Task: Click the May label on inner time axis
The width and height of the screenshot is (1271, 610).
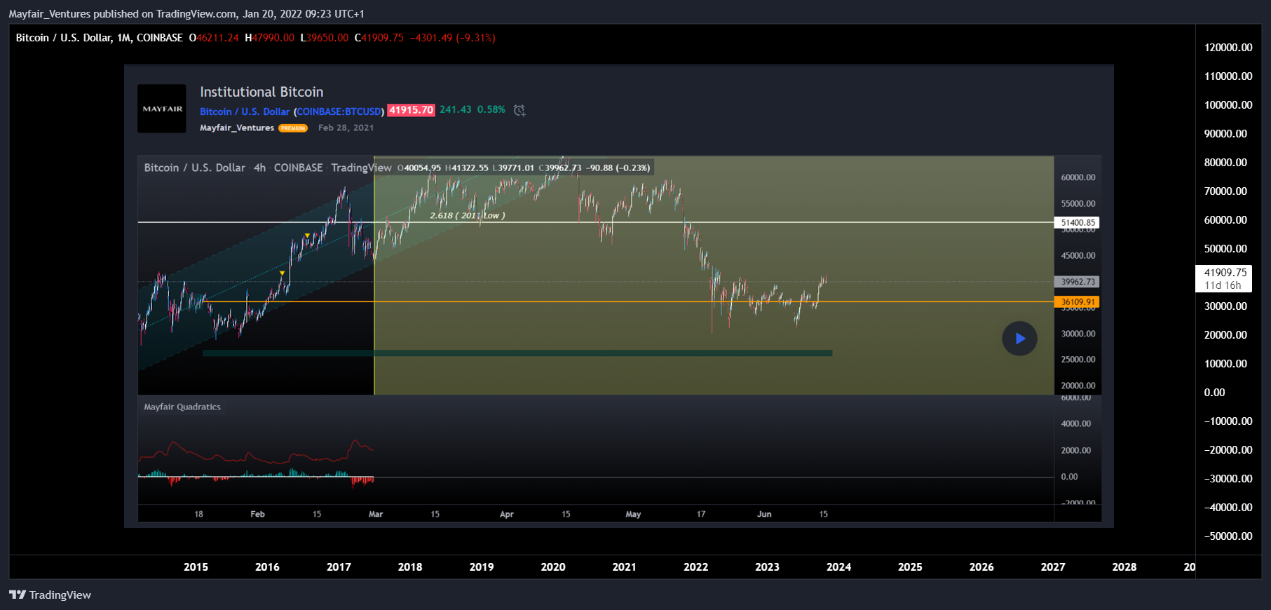Action: (633, 514)
